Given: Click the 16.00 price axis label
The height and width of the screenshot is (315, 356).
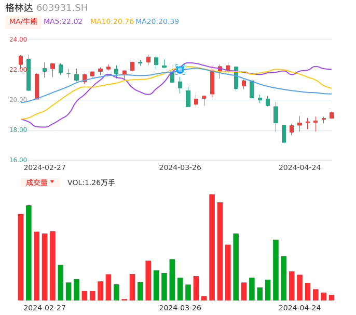Looking at the screenshot, I should pos(18,160).
